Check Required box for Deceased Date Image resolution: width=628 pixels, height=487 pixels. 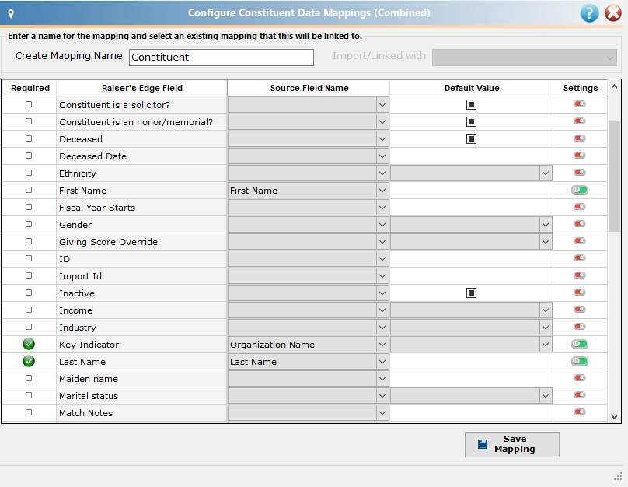click(x=29, y=156)
